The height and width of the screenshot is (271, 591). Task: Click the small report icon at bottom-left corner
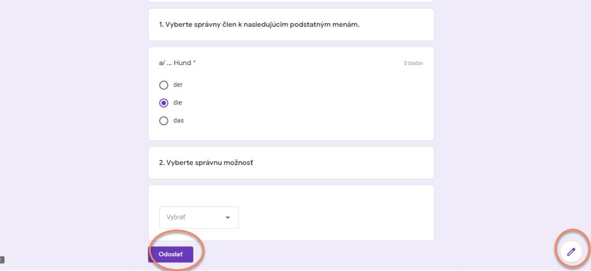point(2,259)
